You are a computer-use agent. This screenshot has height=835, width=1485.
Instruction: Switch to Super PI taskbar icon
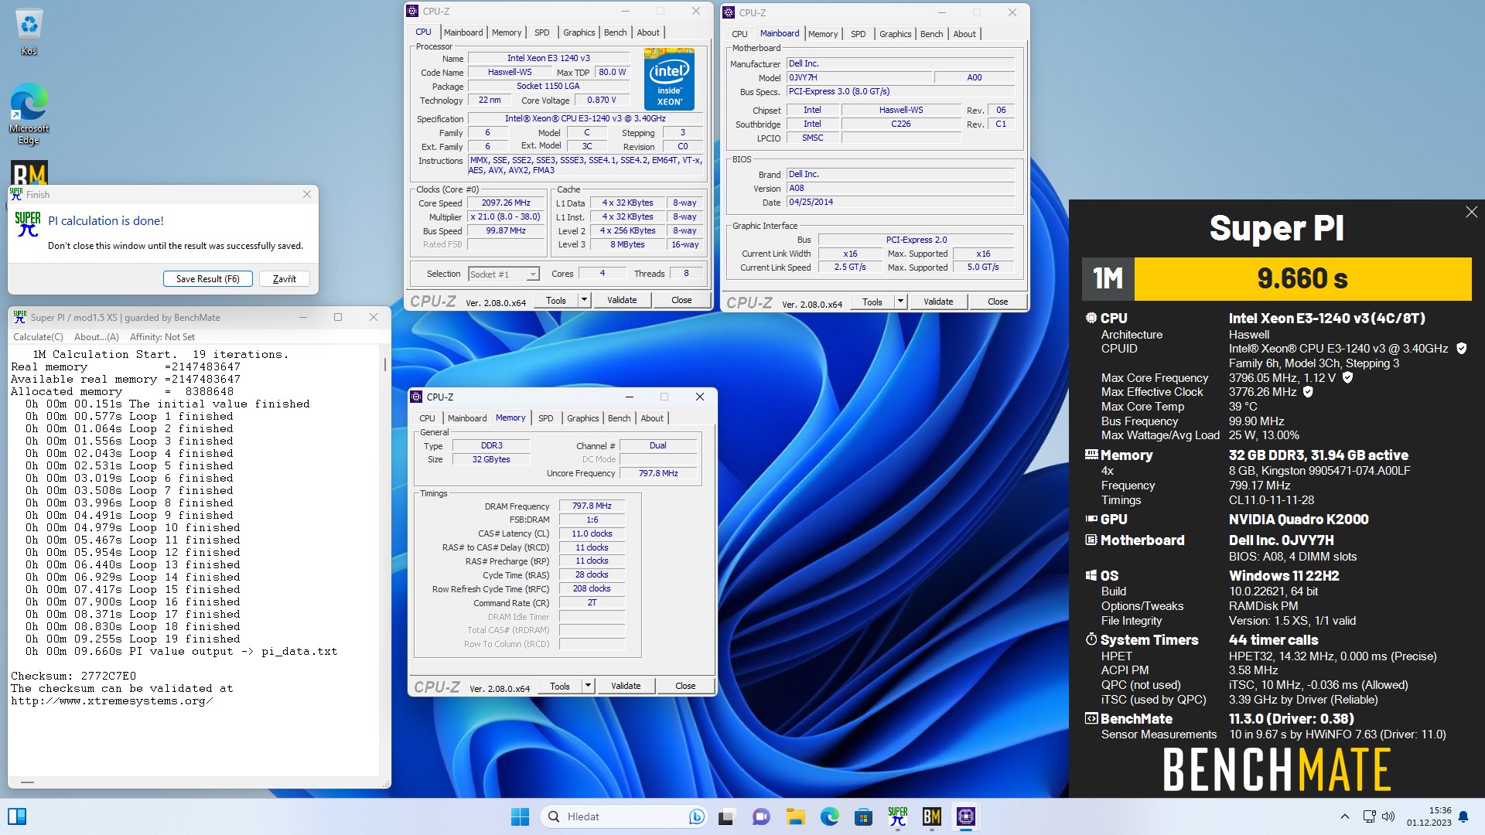pos(897,816)
